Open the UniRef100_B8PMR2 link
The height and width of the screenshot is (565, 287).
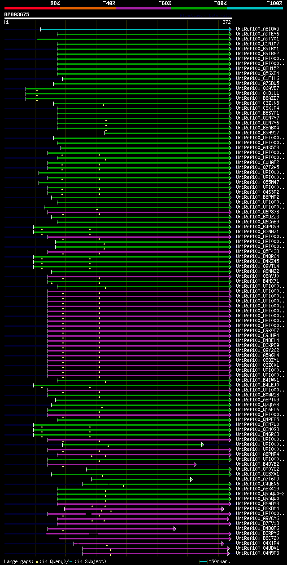257,197
